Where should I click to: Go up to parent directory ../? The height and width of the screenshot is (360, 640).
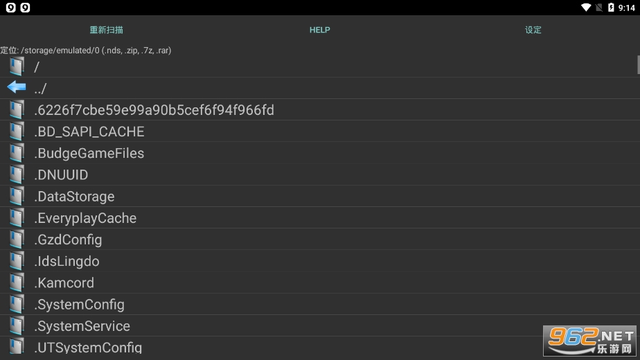(40, 89)
